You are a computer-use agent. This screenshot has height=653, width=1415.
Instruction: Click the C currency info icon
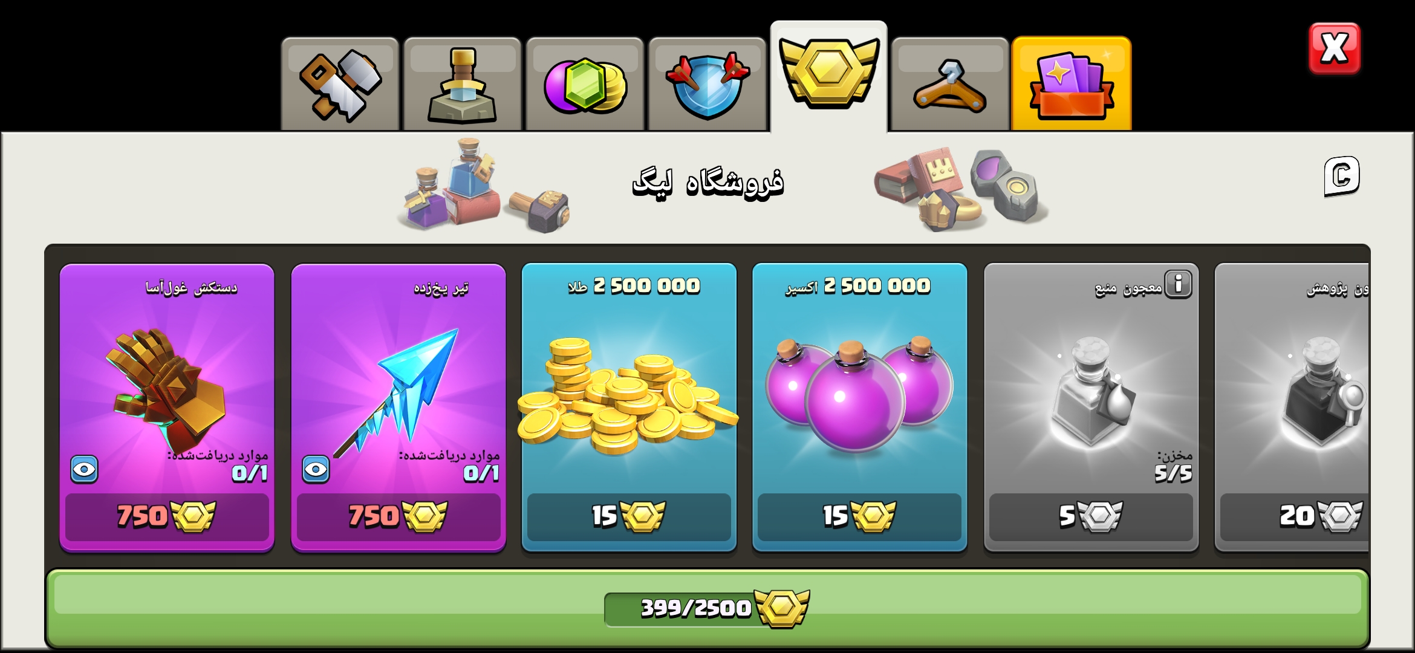(x=1342, y=177)
